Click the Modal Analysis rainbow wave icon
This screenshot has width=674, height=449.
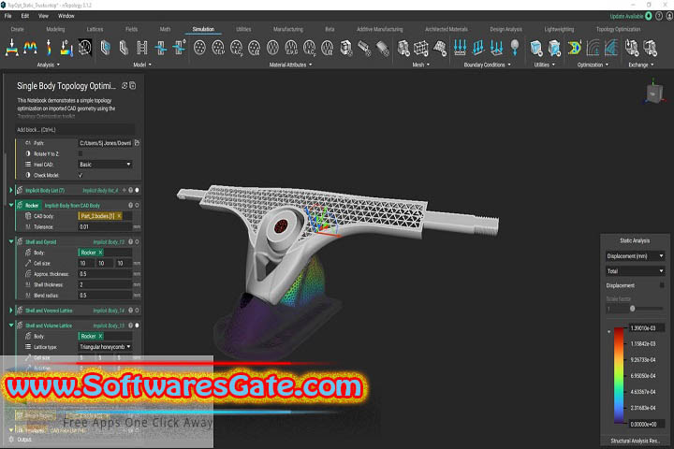coord(30,48)
